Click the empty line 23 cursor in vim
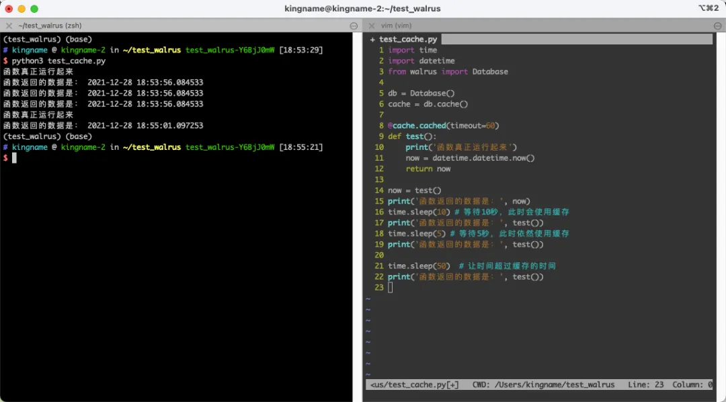Viewport: 726px width, 402px height. (x=391, y=288)
